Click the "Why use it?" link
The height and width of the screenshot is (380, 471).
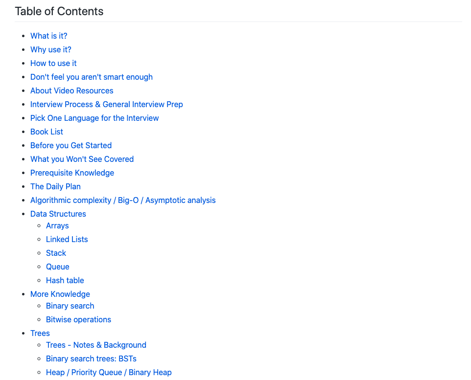(x=50, y=49)
